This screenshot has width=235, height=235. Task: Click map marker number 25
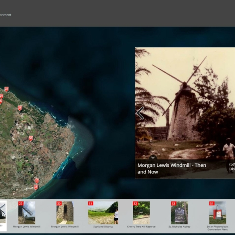(x=6, y=89)
